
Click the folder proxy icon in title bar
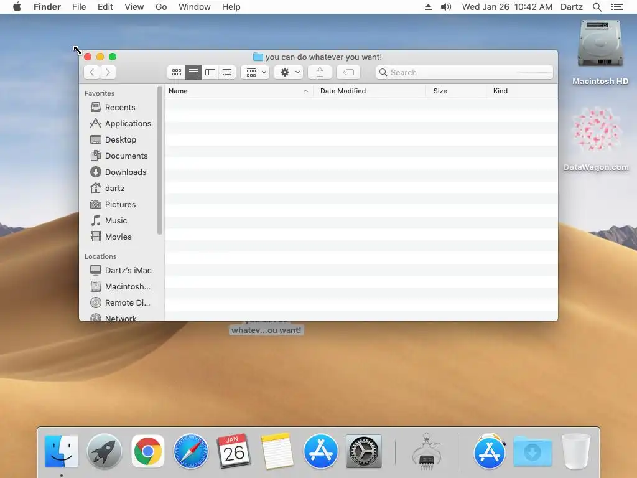coord(258,57)
